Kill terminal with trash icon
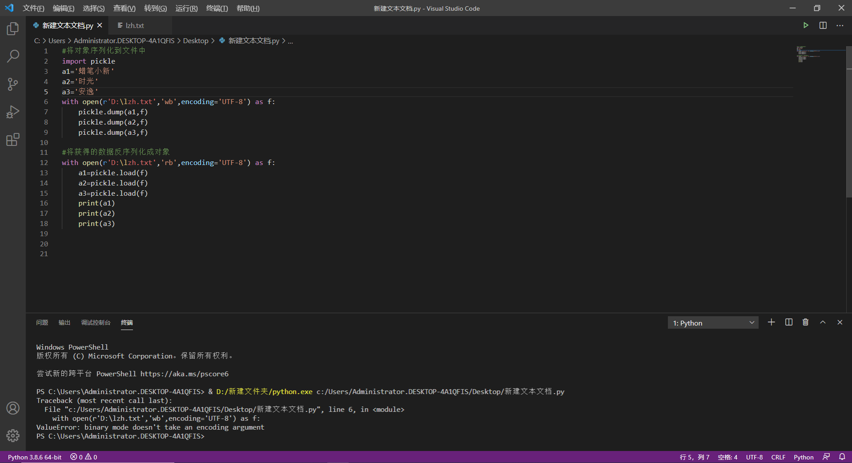 point(805,322)
